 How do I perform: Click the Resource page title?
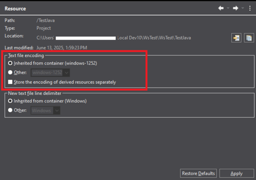tap(15, 8)
